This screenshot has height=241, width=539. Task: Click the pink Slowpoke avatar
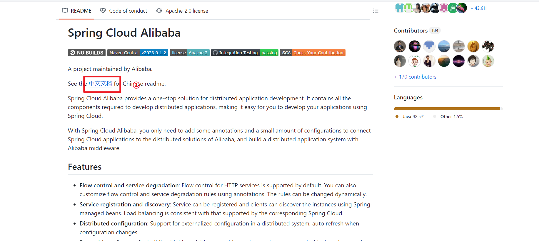[462, 8]
